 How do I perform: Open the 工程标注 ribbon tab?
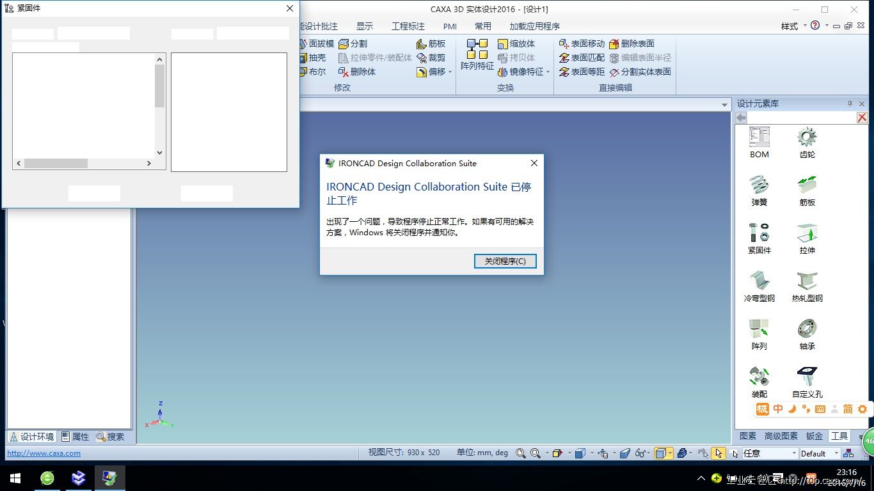point(408,26)
